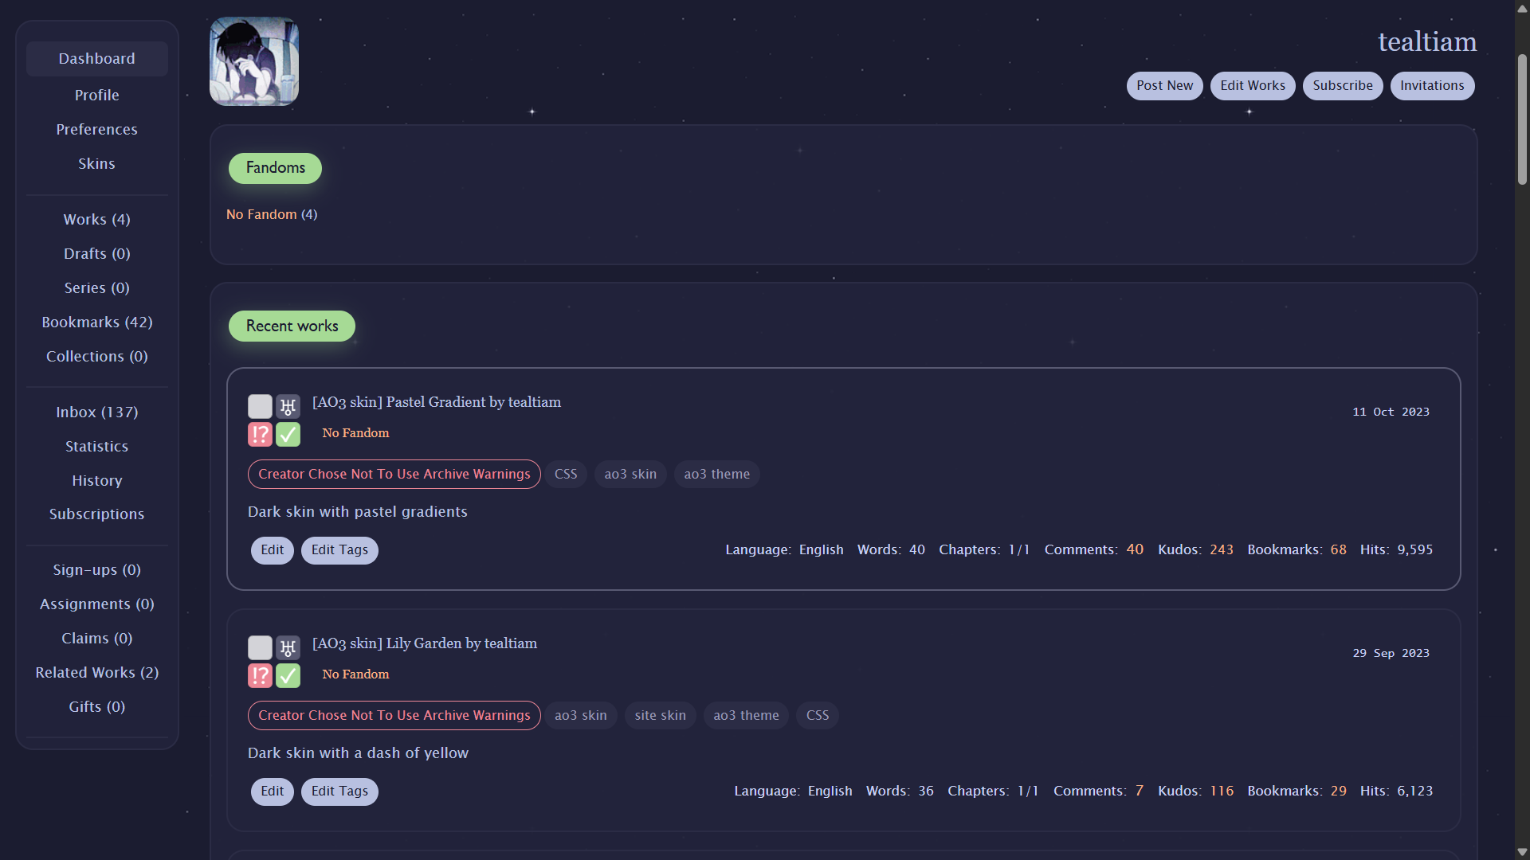
Task: Click Edit on Pastel Gradient work
Action: pos(272,550)
